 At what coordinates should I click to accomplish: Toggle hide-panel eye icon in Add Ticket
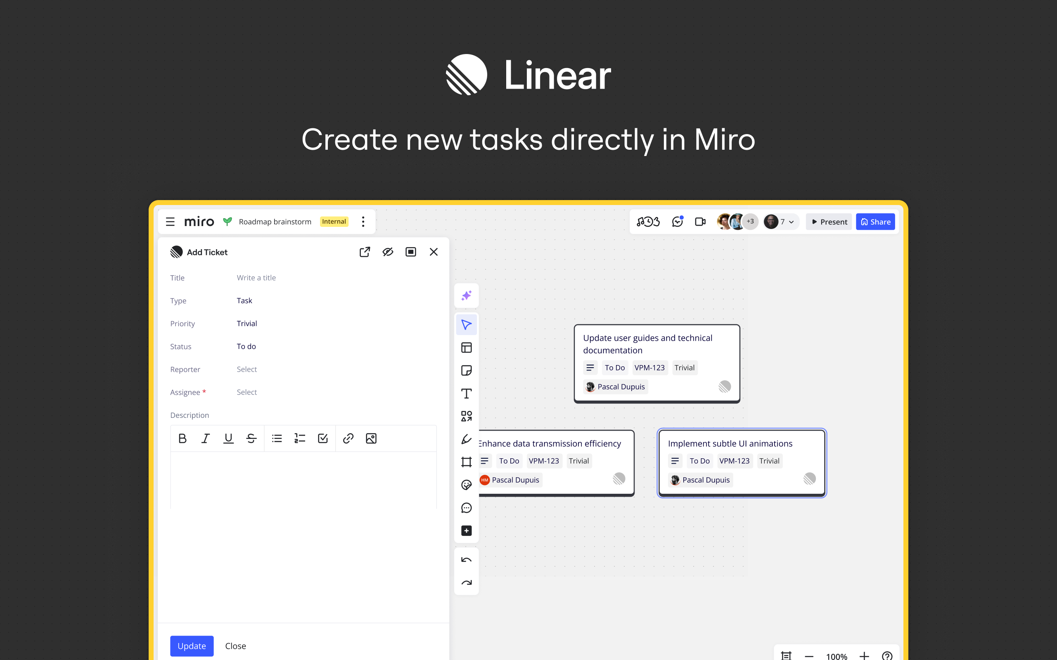tap(388, 252)
